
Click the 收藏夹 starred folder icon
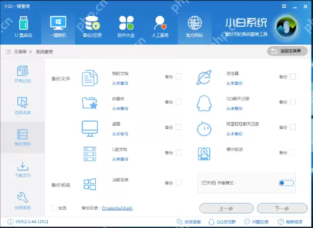tap(89, 103)
